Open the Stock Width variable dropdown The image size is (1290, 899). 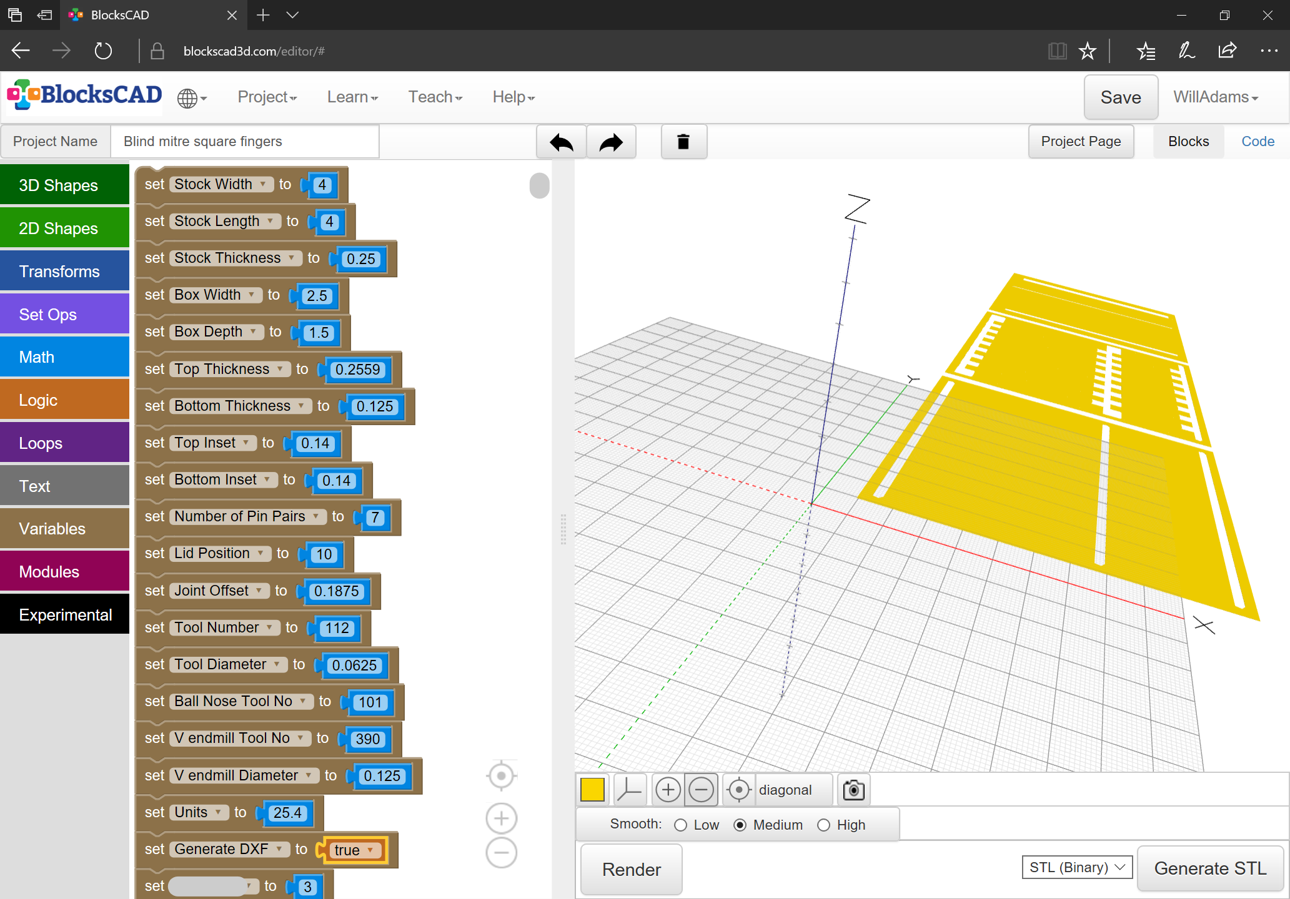click(222, 185)
